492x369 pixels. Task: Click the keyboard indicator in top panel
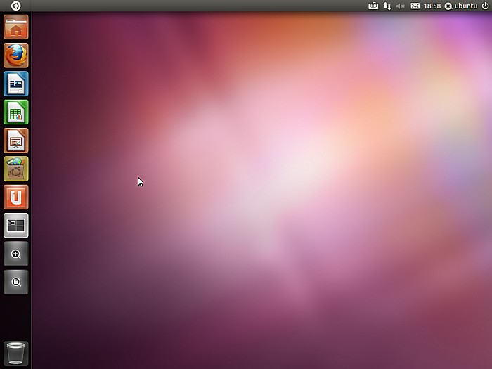pos(373,6)
